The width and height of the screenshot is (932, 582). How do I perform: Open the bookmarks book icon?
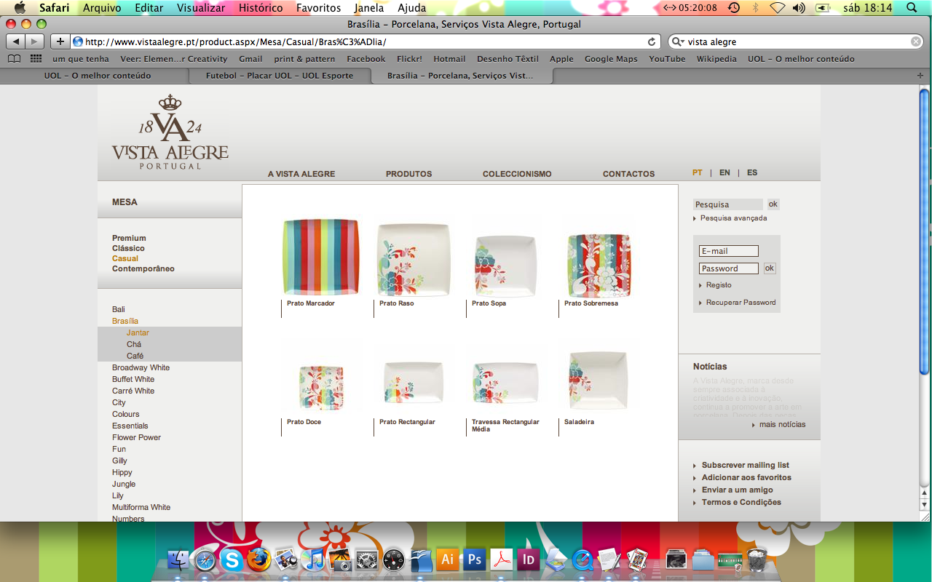(x=15, y=59)
